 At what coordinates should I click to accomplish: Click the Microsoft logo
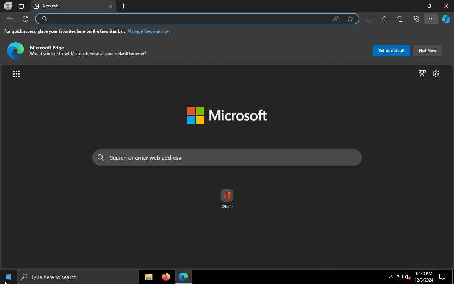(227, 115)
